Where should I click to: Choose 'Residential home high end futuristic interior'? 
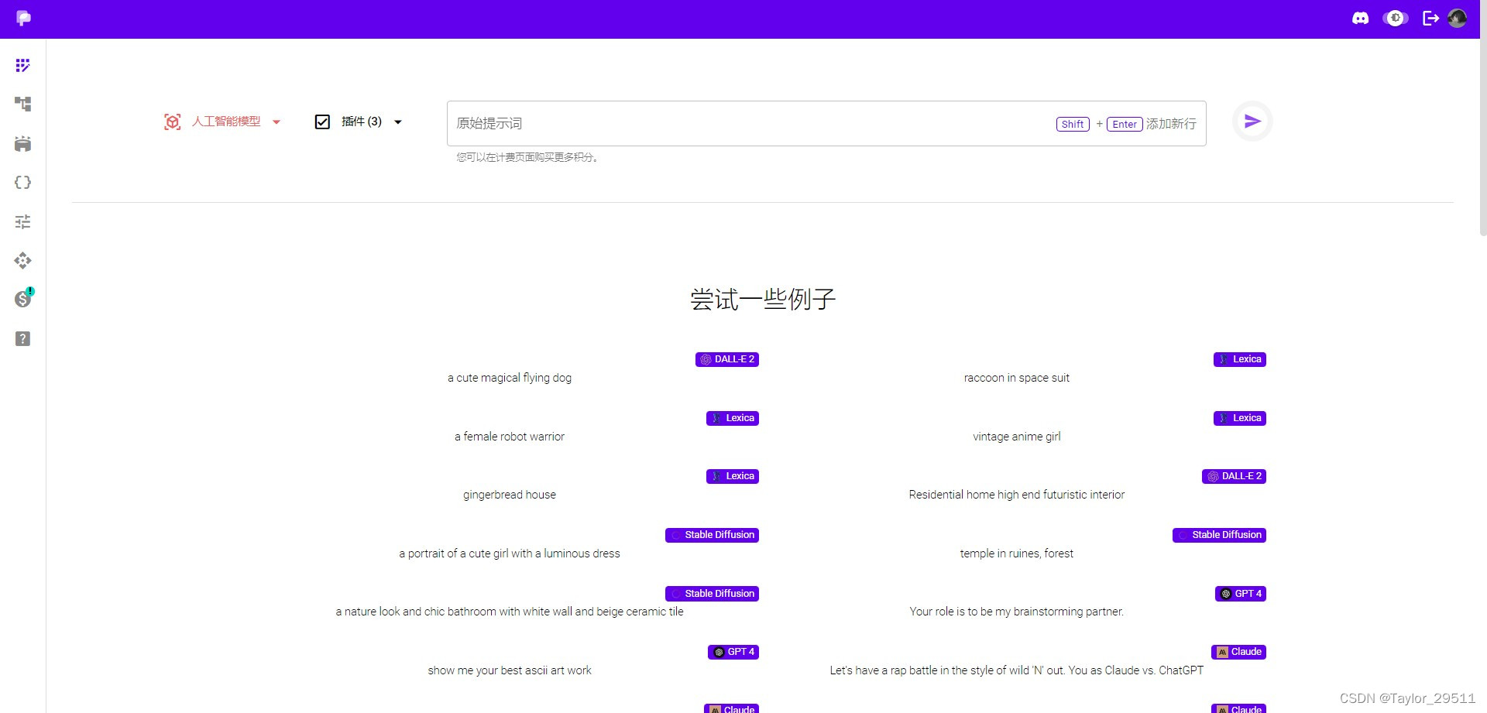(x=1017, y=495)
